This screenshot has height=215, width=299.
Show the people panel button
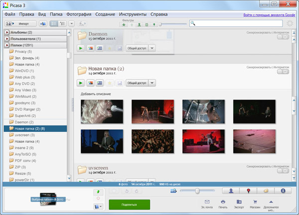point(232,191)
